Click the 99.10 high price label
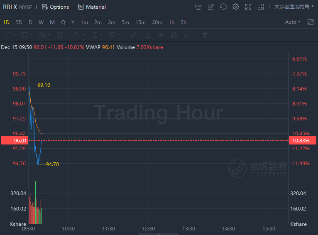This screenshot has height=235, width=318. click(x=44, y=85)
